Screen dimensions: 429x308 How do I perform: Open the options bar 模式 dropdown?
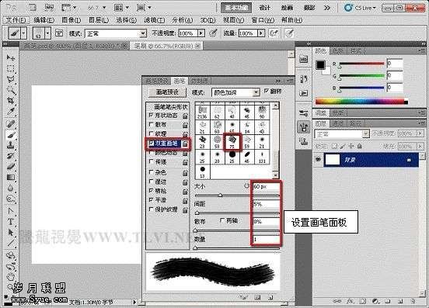tap(116, 33)
